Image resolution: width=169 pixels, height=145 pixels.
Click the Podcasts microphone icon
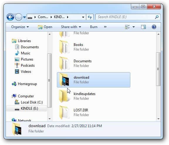(17, 65)
